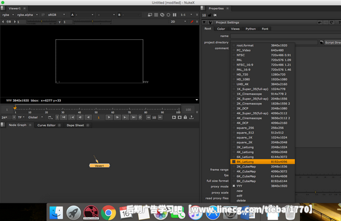Select the Node Graph tab
This screenshot has height=221, width=341.
tap(17, 125)
